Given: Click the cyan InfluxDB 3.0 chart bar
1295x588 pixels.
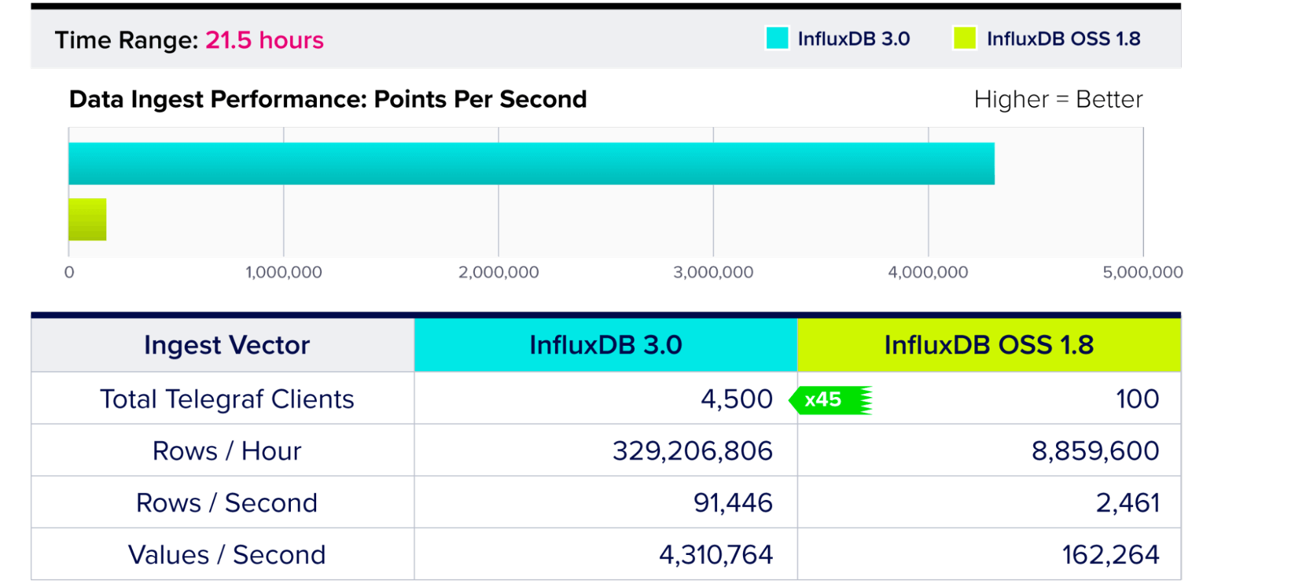Looking at the screenshot, I should click(x=531, y=163).
